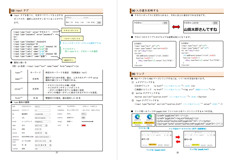Click the 山田太郎さんですね heading text
The width and height of the screenshot is (232, 160).
coord(200,29)
